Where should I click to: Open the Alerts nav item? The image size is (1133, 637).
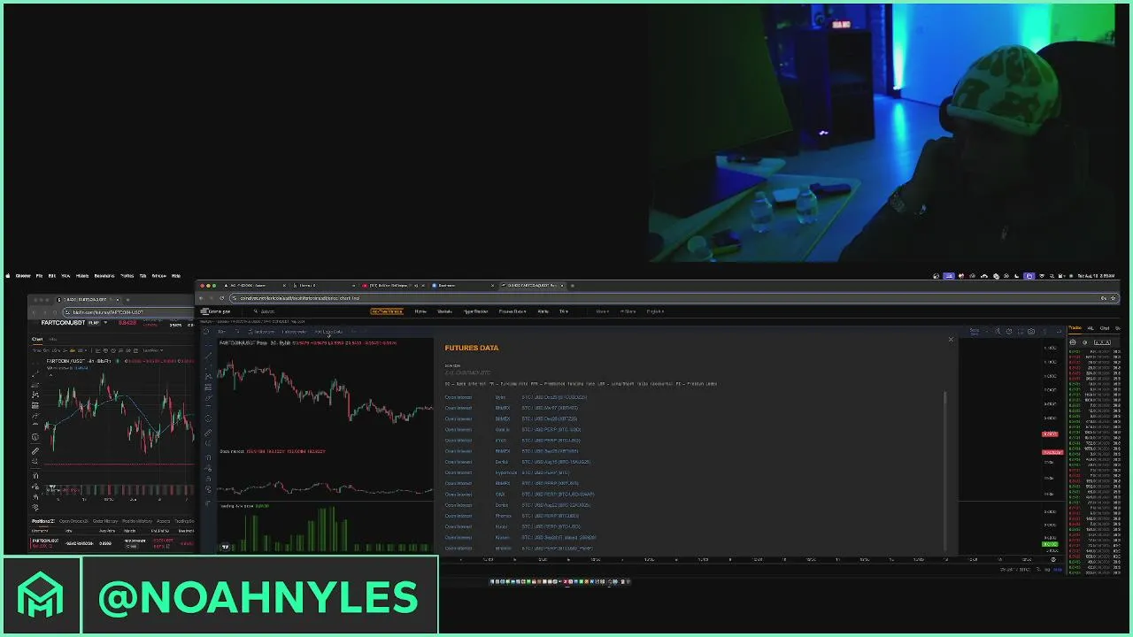(x=543, y=311)
